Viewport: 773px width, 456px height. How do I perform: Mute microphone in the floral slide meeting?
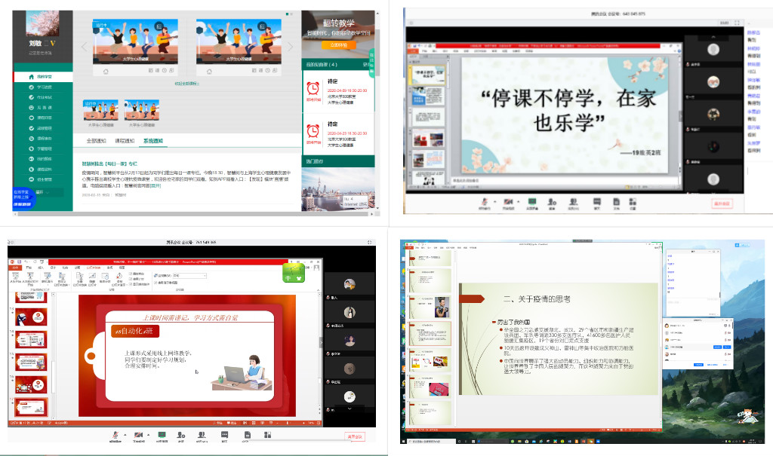[483, 201]
